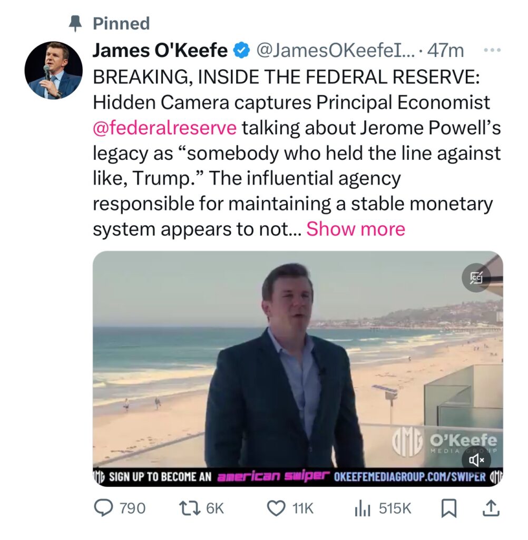The width and height of the screenshot is (528, 540).
Task: Click the reply comment icon
Action: [103, 508]
